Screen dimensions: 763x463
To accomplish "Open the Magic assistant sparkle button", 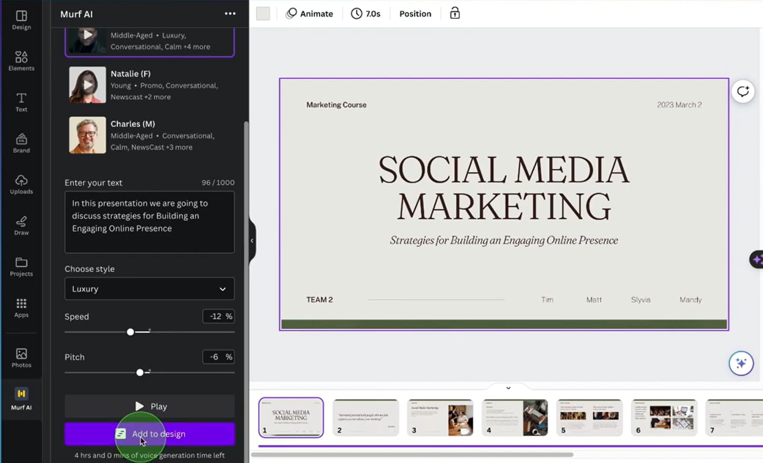I will pos(741,363).
